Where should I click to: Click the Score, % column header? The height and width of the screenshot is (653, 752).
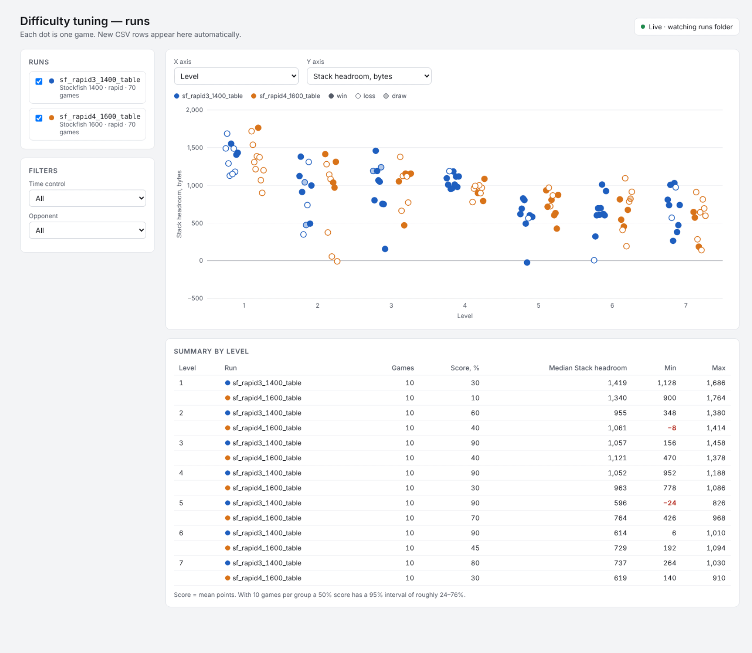coord(465,368)
